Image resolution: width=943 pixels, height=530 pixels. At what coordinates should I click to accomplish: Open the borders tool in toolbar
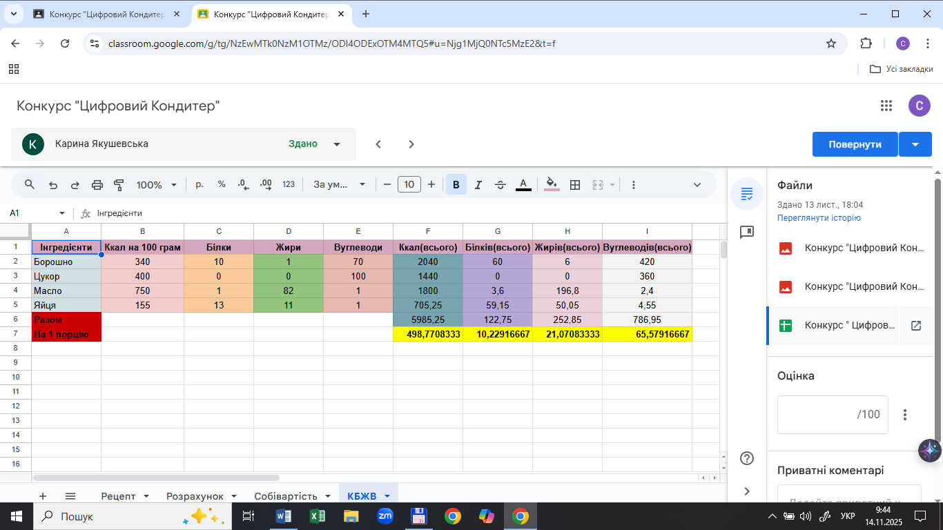tap(574, 185)
